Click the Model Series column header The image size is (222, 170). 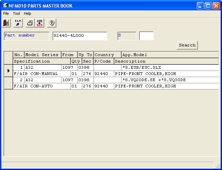click(42, 55)
